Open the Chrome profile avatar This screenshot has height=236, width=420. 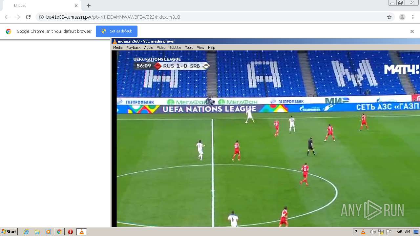(402, 17)
